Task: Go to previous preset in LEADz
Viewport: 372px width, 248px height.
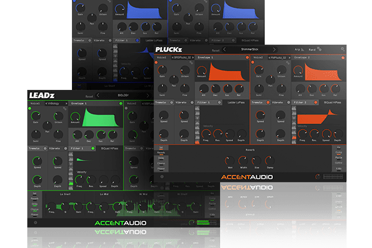Action: coord(98,95)
